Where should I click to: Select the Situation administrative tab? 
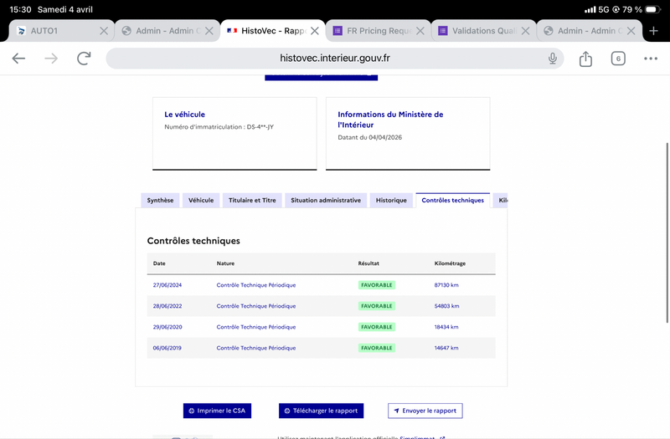pos(326,201)
